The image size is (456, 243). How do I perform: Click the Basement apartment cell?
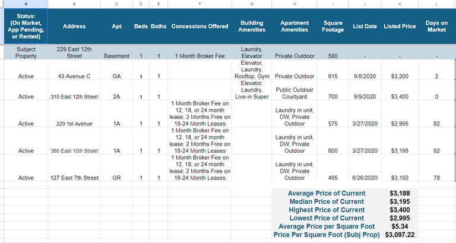[x=116, y=52]
